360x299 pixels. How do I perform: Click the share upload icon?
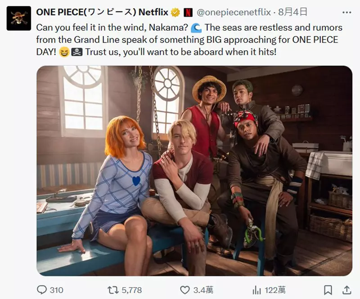coord(347,289)
